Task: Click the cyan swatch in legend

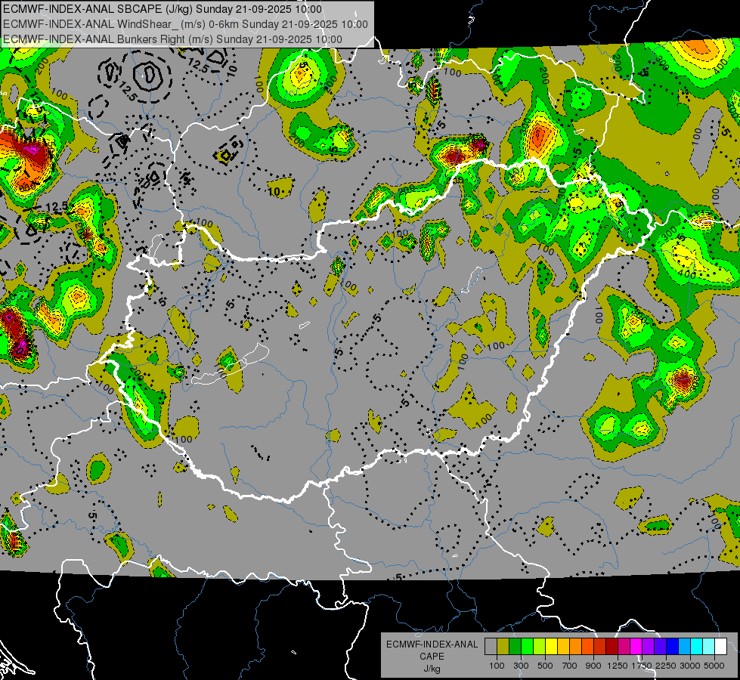Action: 696,647
